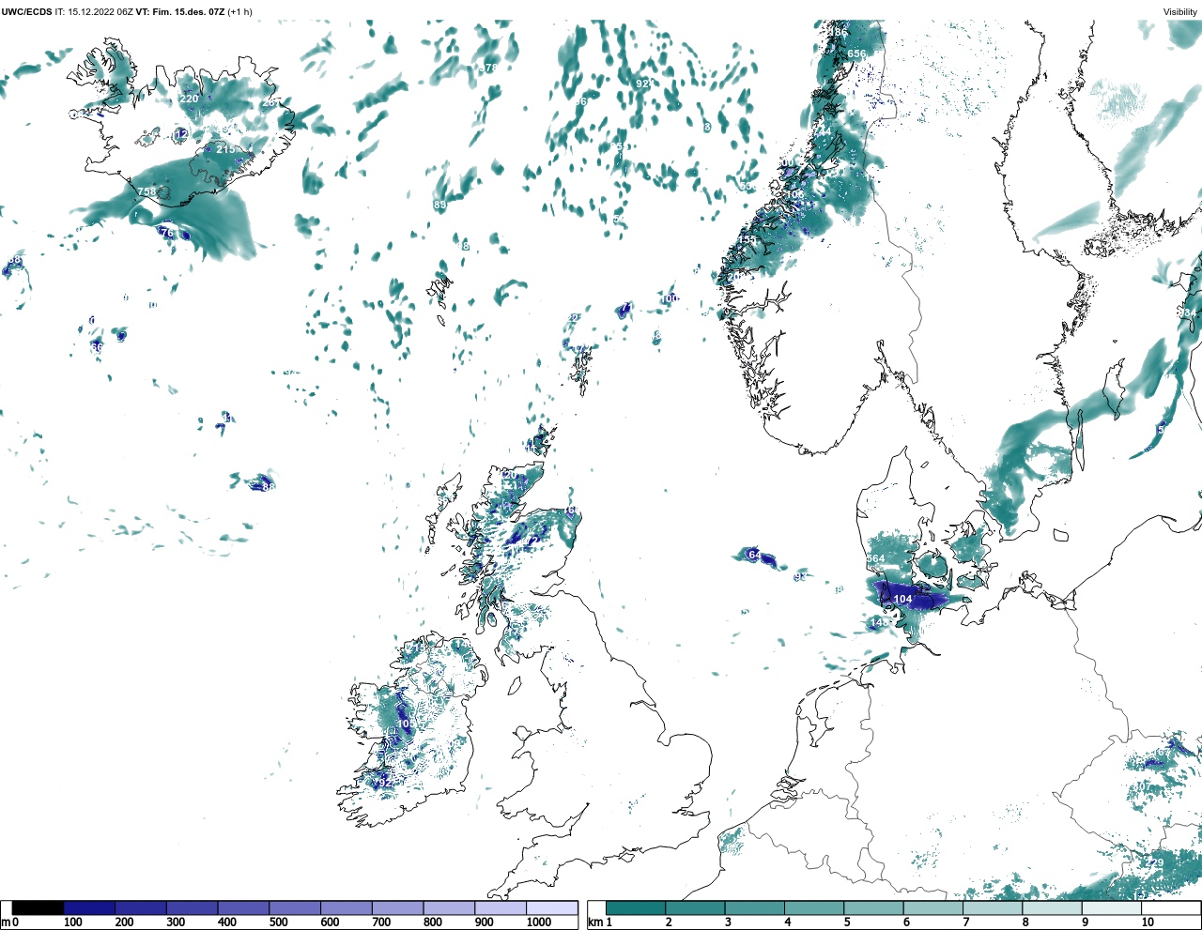Image resolution: width=1202 pixels, height=930 pixels.
Task: Click the "104" value in the dark blue fog patch
Action: click(x=902, y=599)
